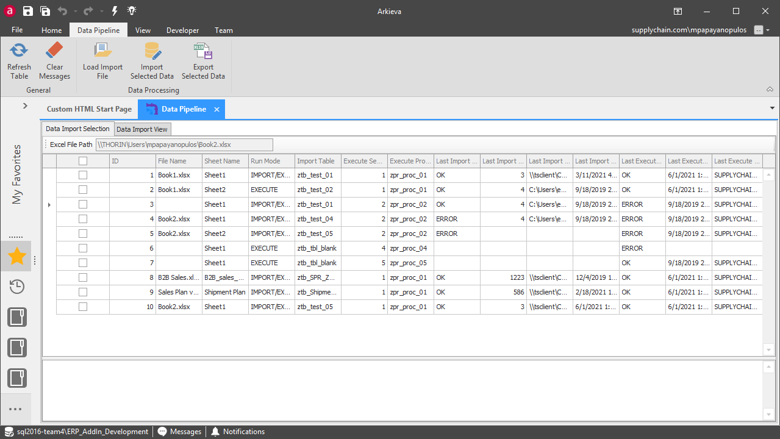Click Export Selected Data
The width and height of the screenshot is (780, 439).
pos(203,61)
